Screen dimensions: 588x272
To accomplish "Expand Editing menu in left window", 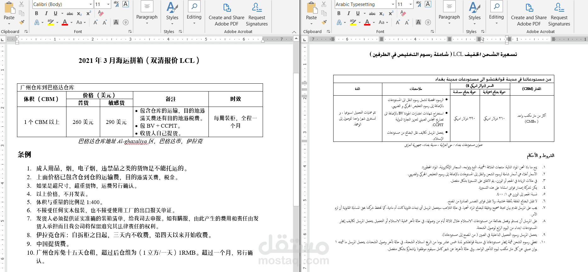I will [x=194, y=13].
